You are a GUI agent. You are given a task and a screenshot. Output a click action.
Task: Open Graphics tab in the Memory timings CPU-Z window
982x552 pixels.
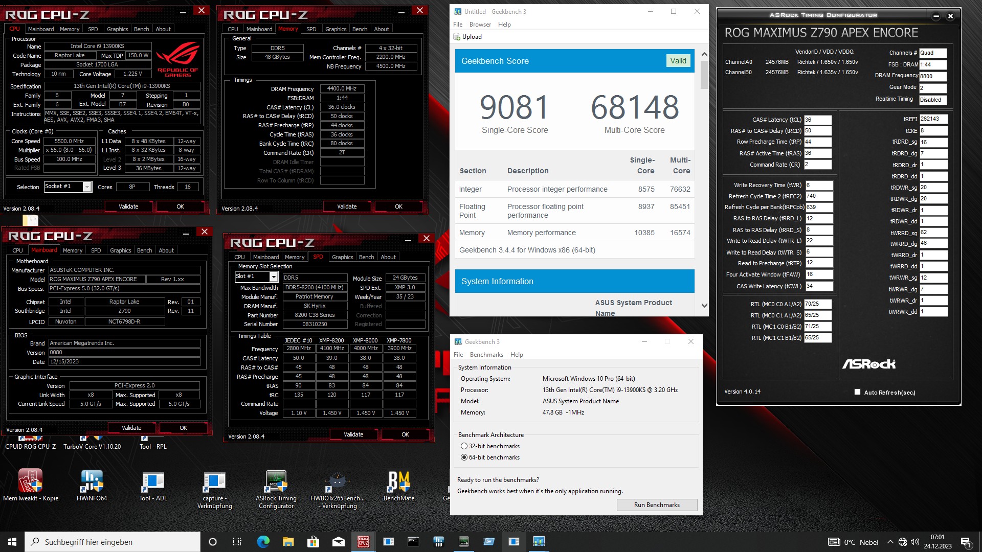(x=336, y=29)
